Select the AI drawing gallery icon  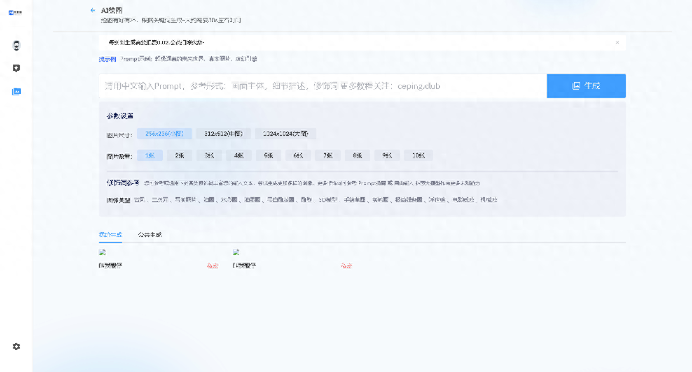(16, 92)
